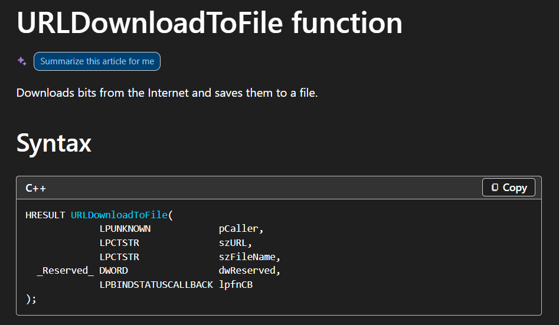Click the szURL parameter in code
This screenshot has width=559, height=325.
(x=235, y=243)
